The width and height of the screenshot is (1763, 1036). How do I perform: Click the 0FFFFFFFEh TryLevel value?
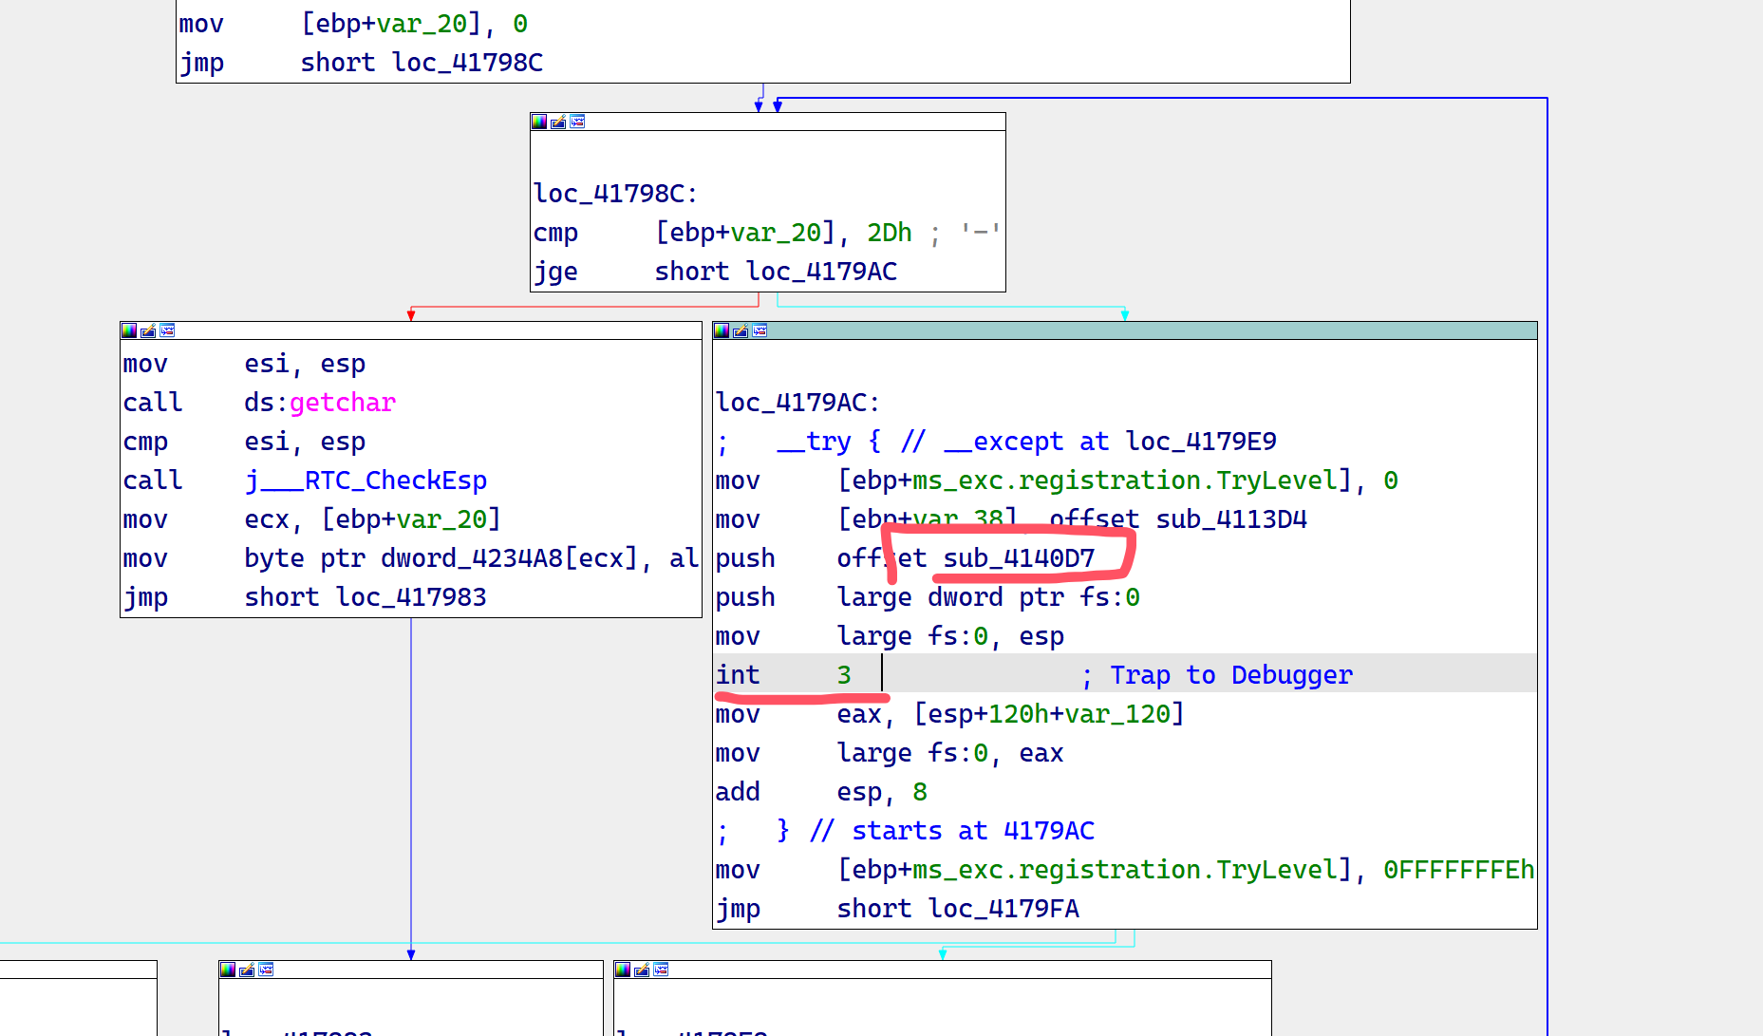(x=1459, y=870)
